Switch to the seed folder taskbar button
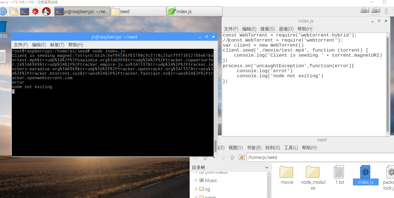This screenshot has width=394, height=198. (138, 11)
